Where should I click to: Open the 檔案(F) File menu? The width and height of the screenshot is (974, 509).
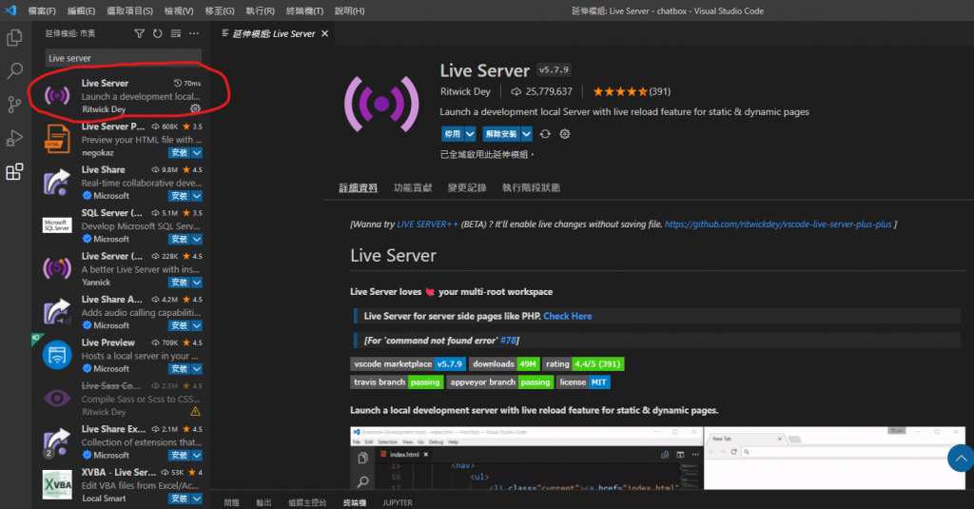click(42, 10)
